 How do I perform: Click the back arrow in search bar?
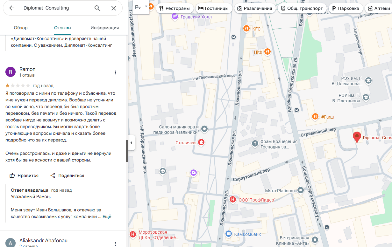pyautogui.click(x=12, y=8)
